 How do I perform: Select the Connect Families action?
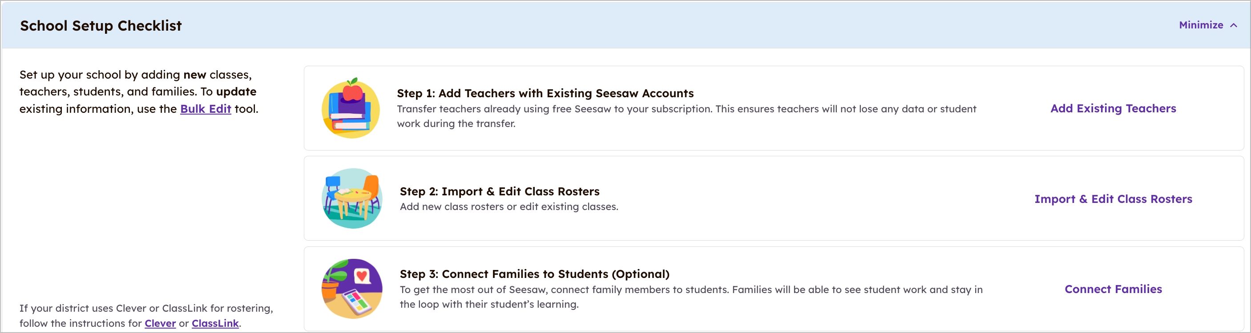pos(1113,289)
